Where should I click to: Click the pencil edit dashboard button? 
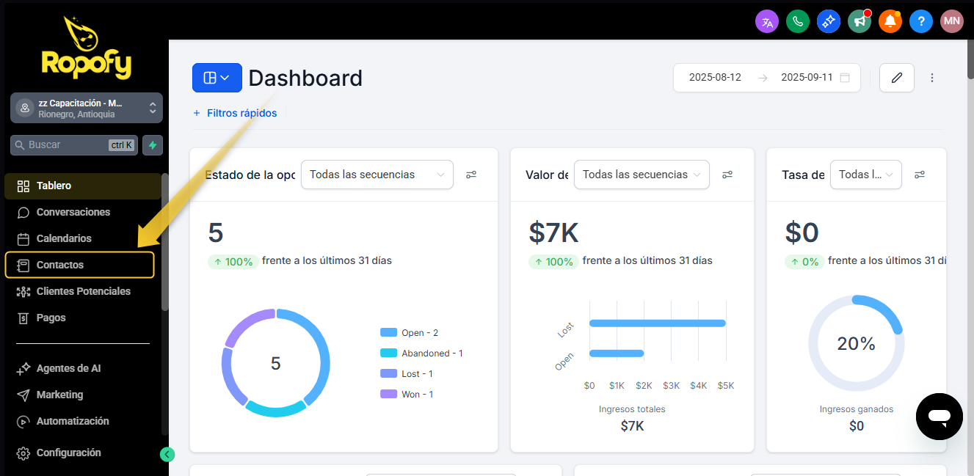[896, 78]
